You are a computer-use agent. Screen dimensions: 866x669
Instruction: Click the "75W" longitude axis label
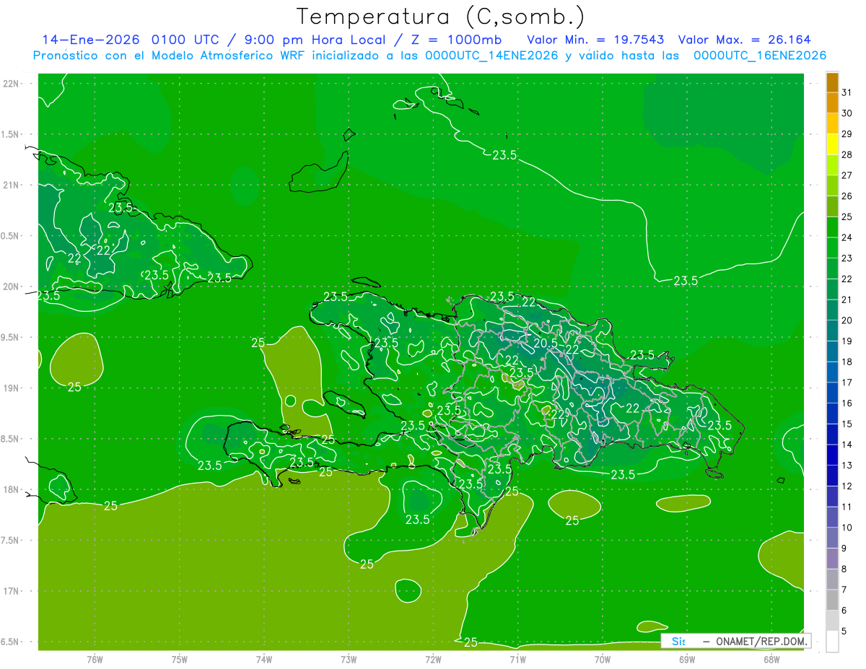point(180,660)
